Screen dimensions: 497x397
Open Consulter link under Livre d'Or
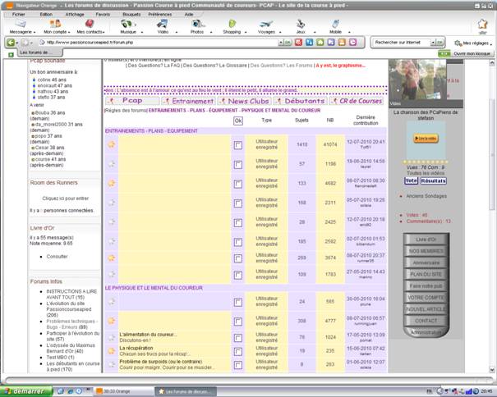coord(57,257)
